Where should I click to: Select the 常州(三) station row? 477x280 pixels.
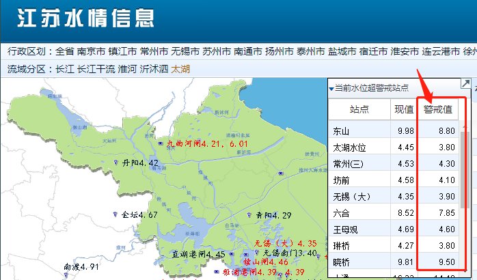click(x=394, y=164)
